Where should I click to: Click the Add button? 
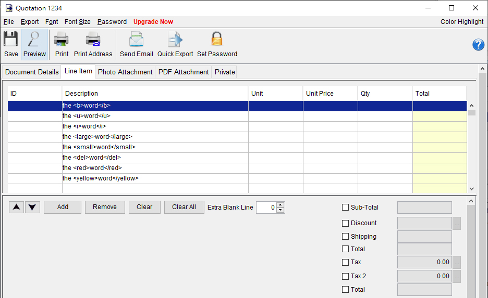click(63, 207)
